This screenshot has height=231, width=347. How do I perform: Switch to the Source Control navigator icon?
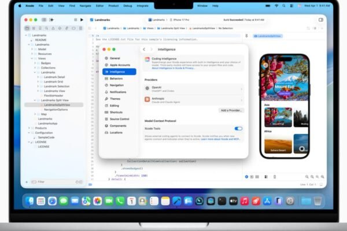point(34,28)
